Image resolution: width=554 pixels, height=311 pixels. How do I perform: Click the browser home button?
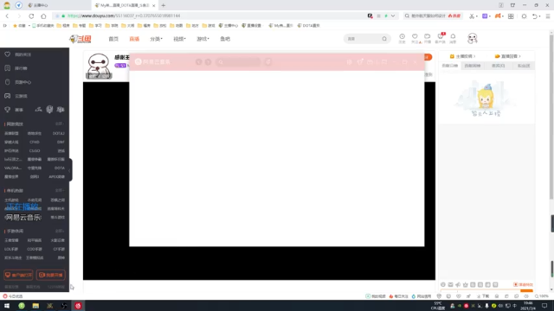(43, 16)
